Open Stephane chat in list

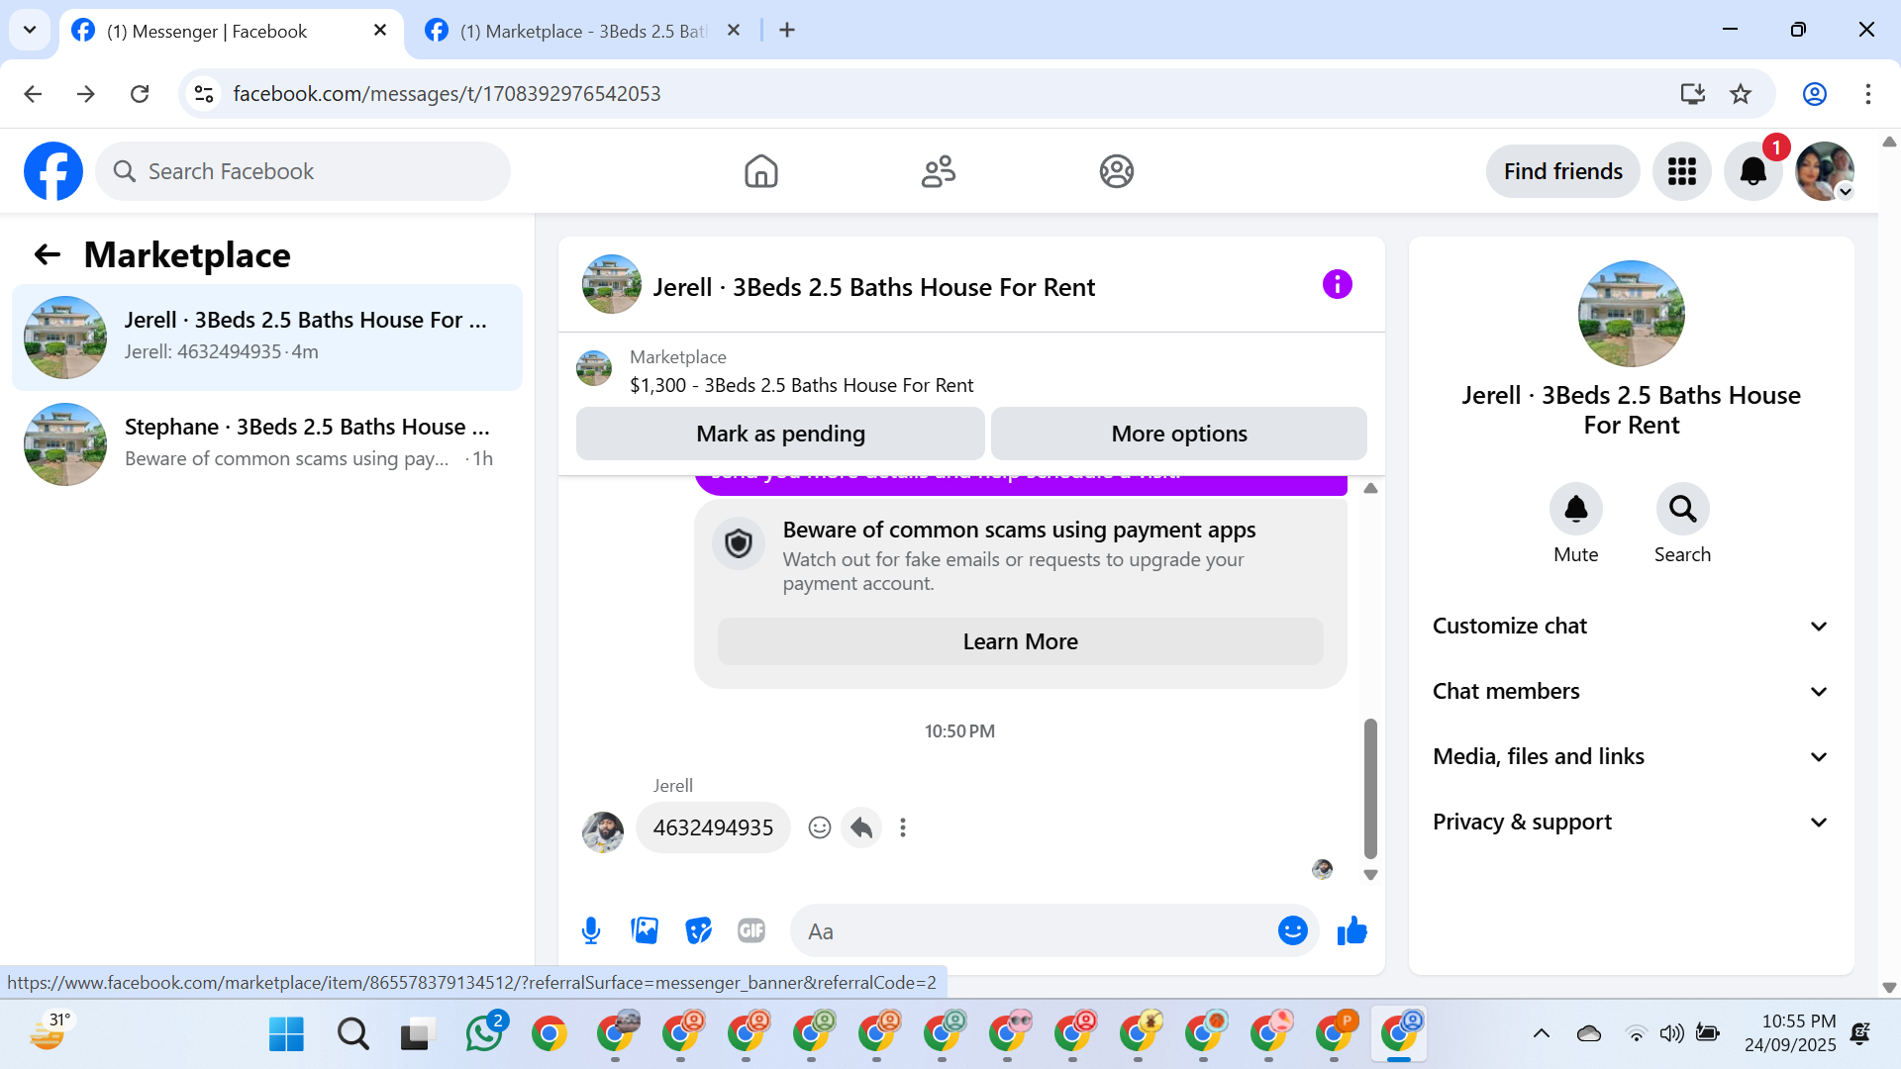pyautogui.click(x=267, y=444)
